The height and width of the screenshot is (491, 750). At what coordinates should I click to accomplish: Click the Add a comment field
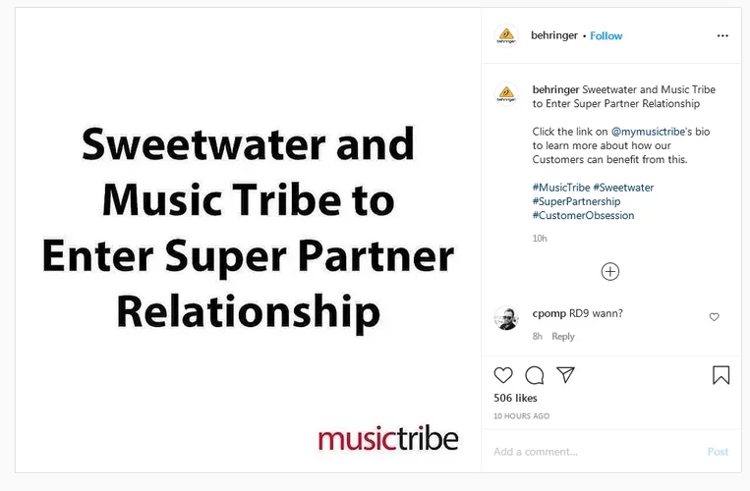click(x=590, y=452)
